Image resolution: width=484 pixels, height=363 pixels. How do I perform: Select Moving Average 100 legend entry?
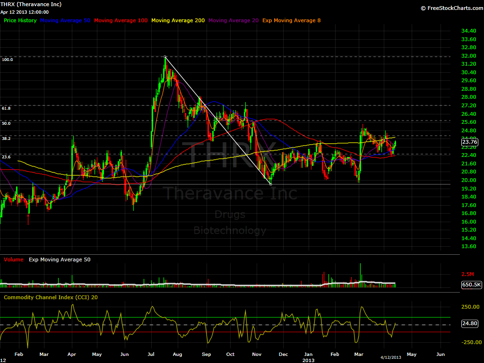[x=121, y=20]
